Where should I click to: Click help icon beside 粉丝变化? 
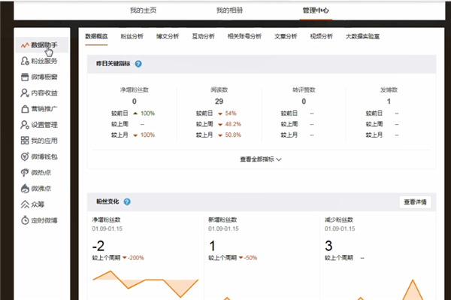[127, 202]
